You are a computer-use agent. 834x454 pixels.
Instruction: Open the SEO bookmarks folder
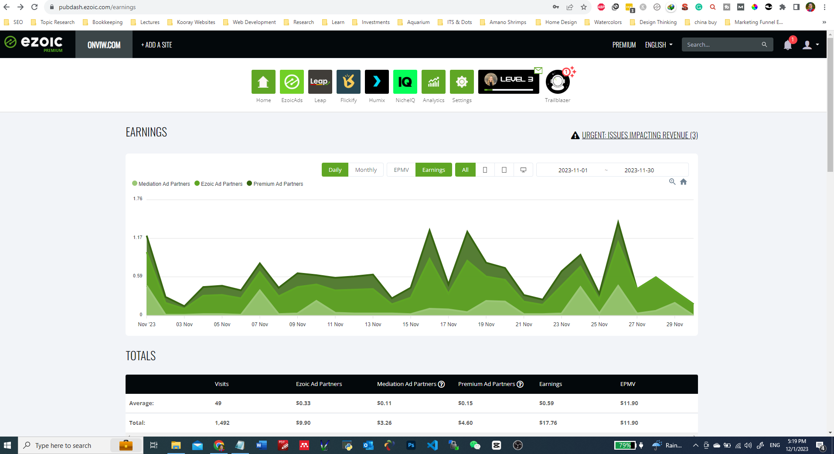[x=14, y=22]
